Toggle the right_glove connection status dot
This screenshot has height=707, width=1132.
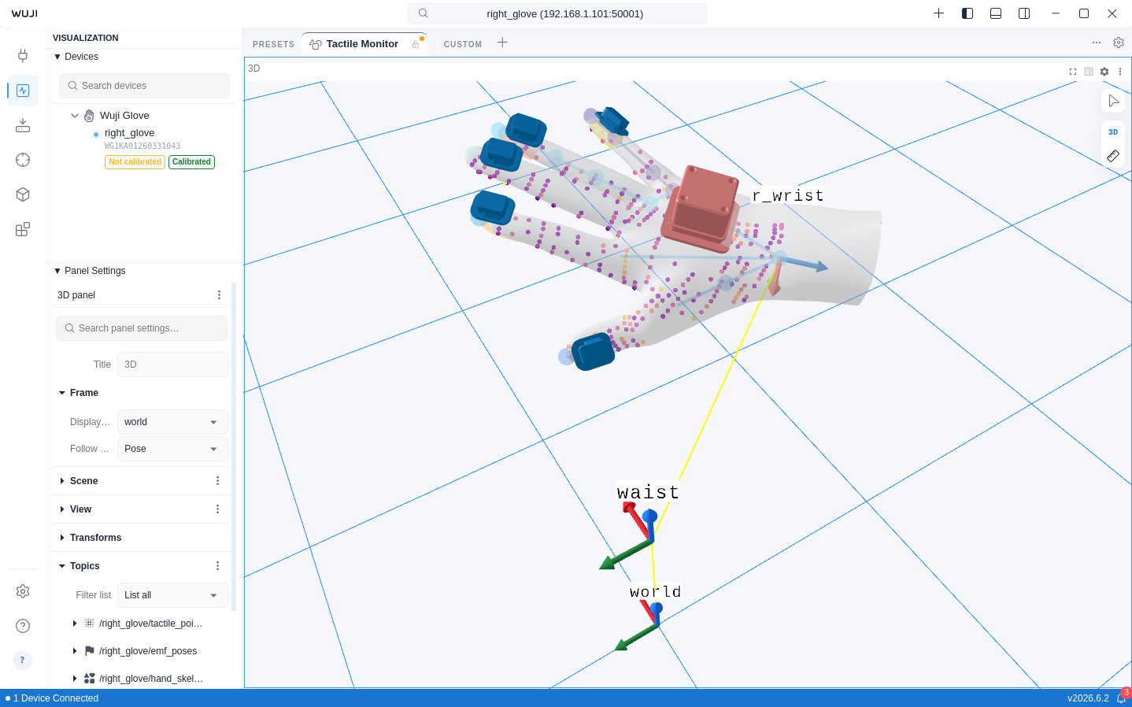[96, 134]
